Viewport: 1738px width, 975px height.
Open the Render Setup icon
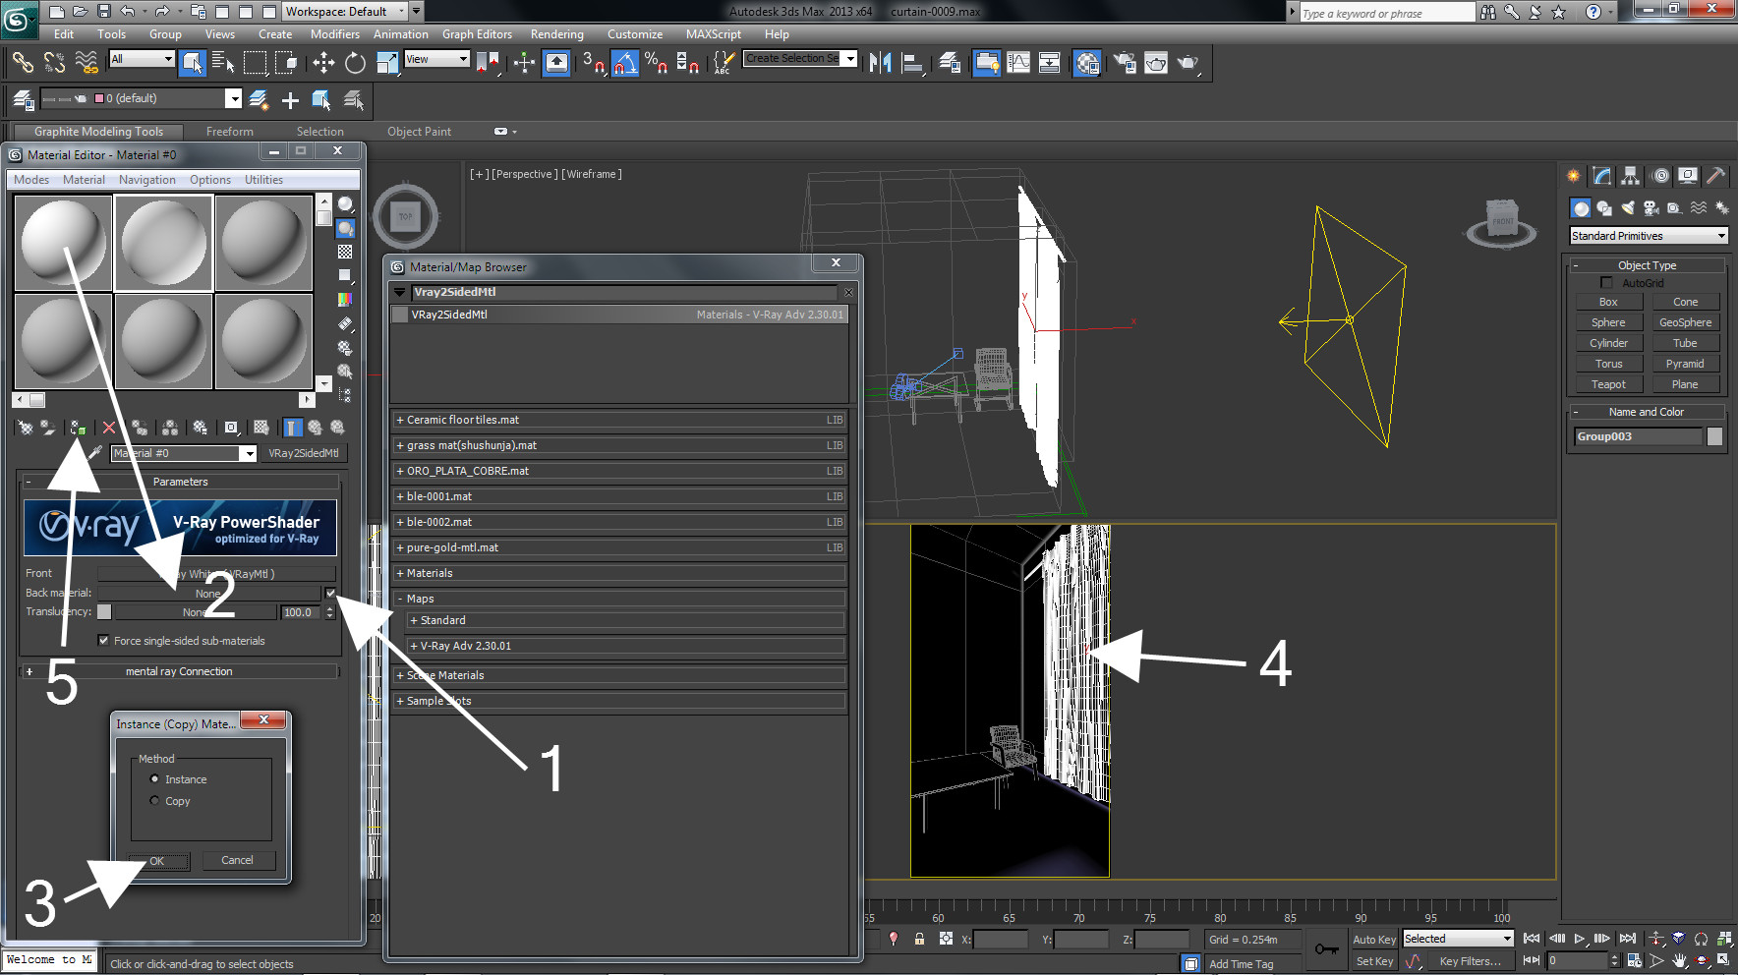(1125, 63)
